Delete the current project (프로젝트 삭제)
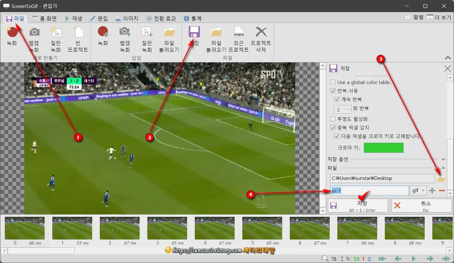Image resolution: width=454 pixels, height=263 pixels. coord(261,38)
